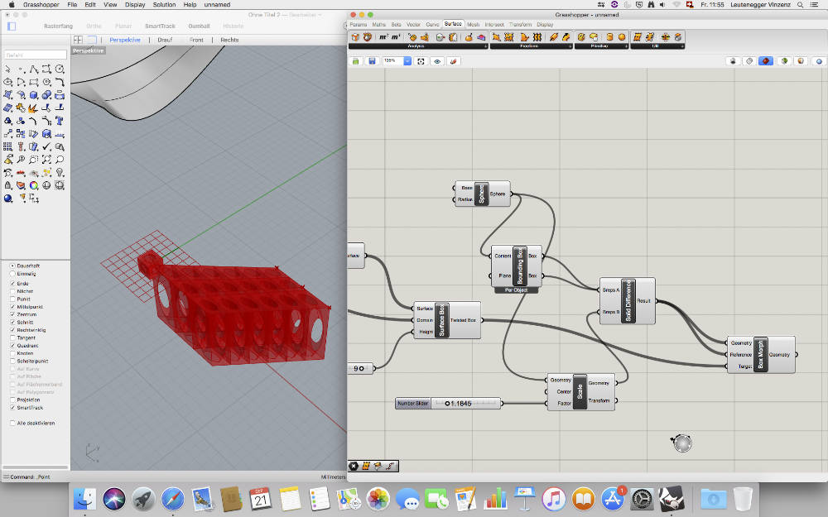Switch to the Rechts viewport tab

[x=229, y=40]
